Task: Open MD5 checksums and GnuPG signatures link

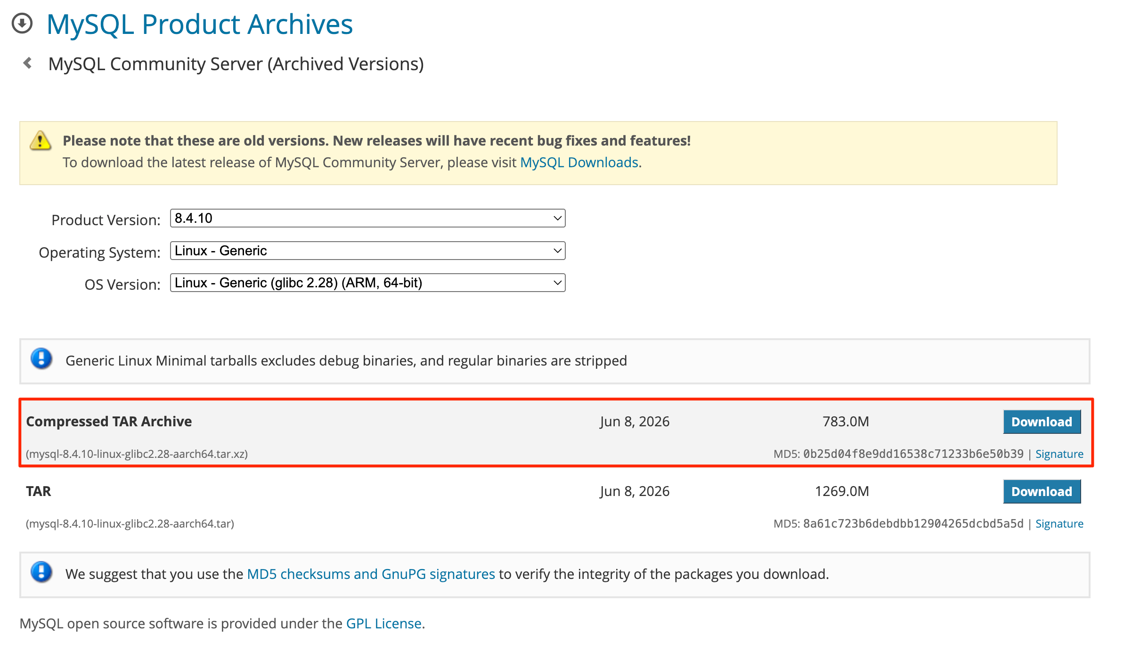Action: (x=371, y=574)
